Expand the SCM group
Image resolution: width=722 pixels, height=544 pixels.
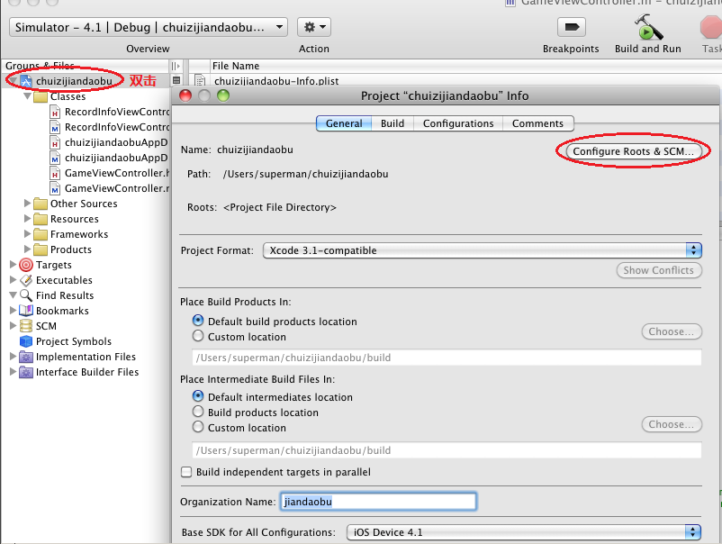13,326
